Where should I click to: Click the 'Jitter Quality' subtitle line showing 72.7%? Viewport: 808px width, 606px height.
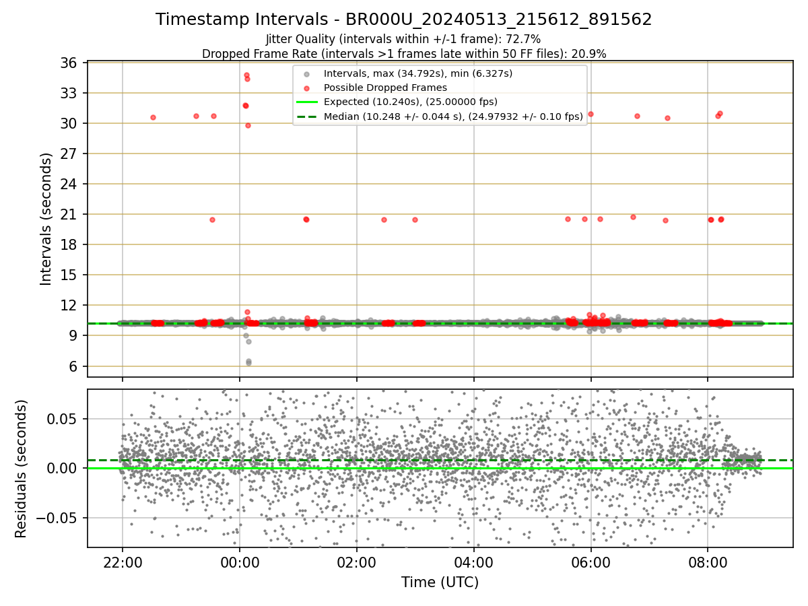click(x=404, y=39)
